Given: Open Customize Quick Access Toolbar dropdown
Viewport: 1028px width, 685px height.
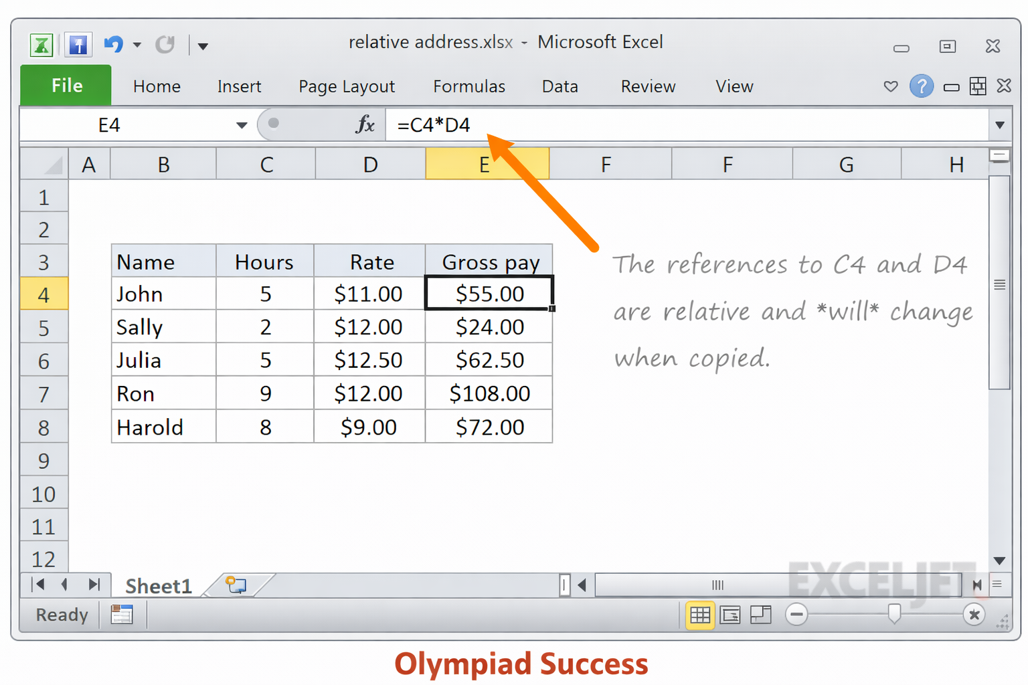Looking at the screenshot, I should pos(203,46).
